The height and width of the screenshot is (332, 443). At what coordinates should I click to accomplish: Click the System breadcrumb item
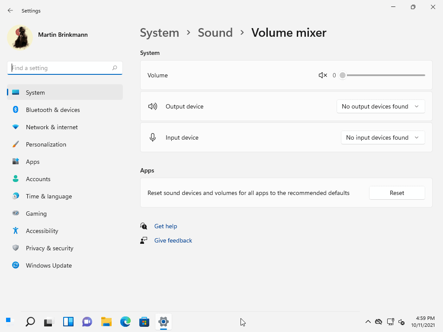click(x=160, y=32)
